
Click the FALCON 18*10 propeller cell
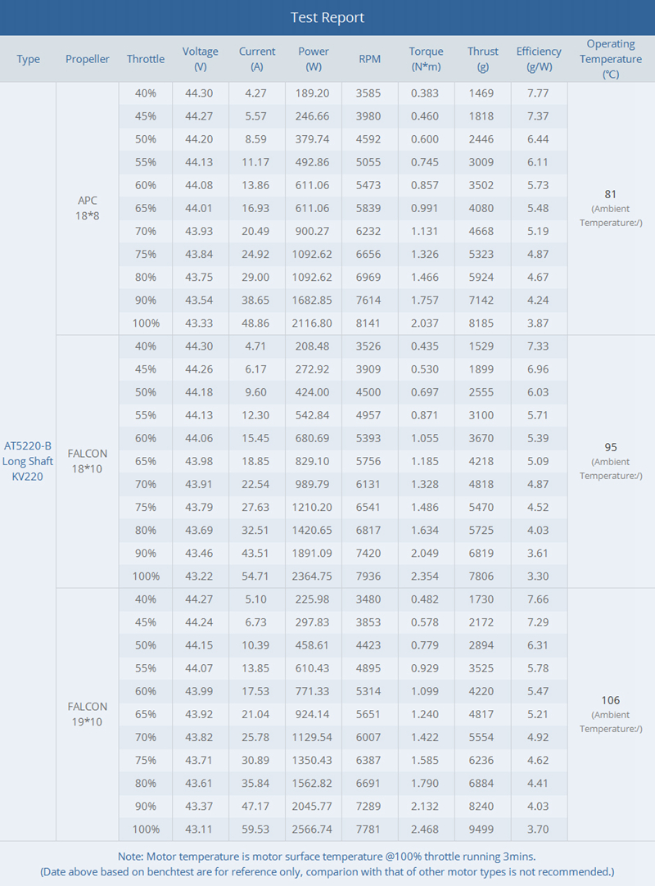point(88,461)
